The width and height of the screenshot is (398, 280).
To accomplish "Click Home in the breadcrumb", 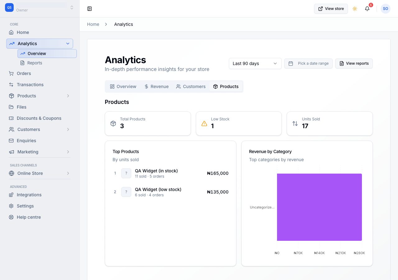I will pos(93,24).
